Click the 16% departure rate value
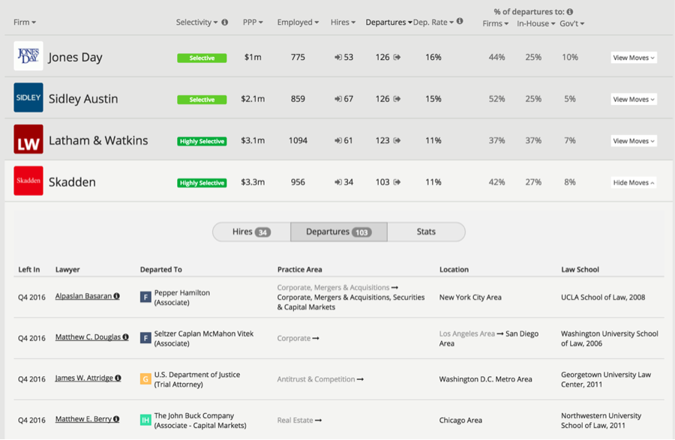This screenshot has height=440, width=675. pos(433,57)
